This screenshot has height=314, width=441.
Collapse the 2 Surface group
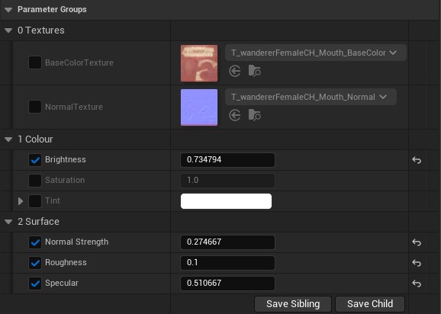pyautogui.click(x=8, y=222)
